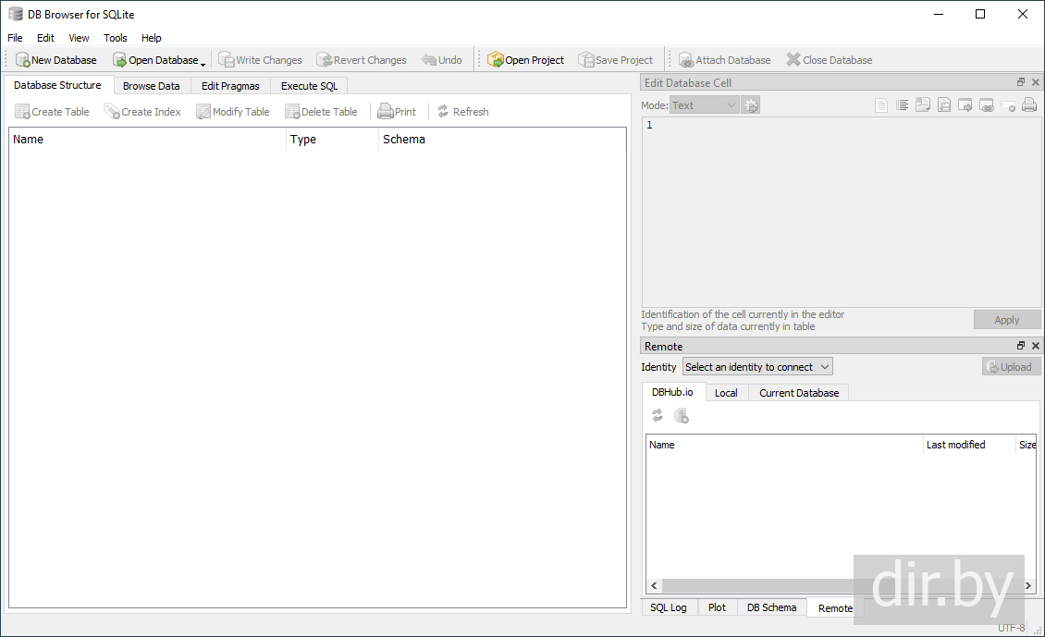Open the Tools menu

pos(116,38)
